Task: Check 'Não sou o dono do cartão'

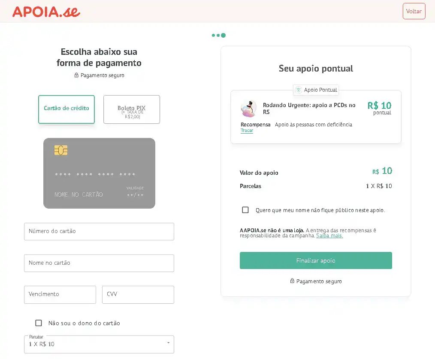Action: (x=39, y=323)
